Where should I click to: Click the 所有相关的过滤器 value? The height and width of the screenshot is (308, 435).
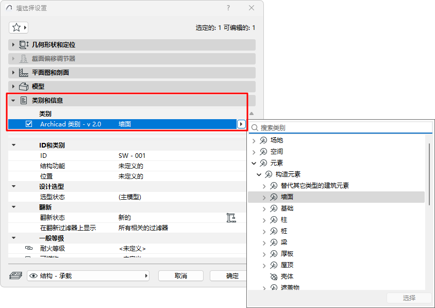143,228
